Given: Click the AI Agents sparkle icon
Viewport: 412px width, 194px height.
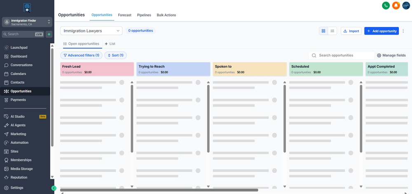Looking at the screenshot, I should click(x=6, y=125).
